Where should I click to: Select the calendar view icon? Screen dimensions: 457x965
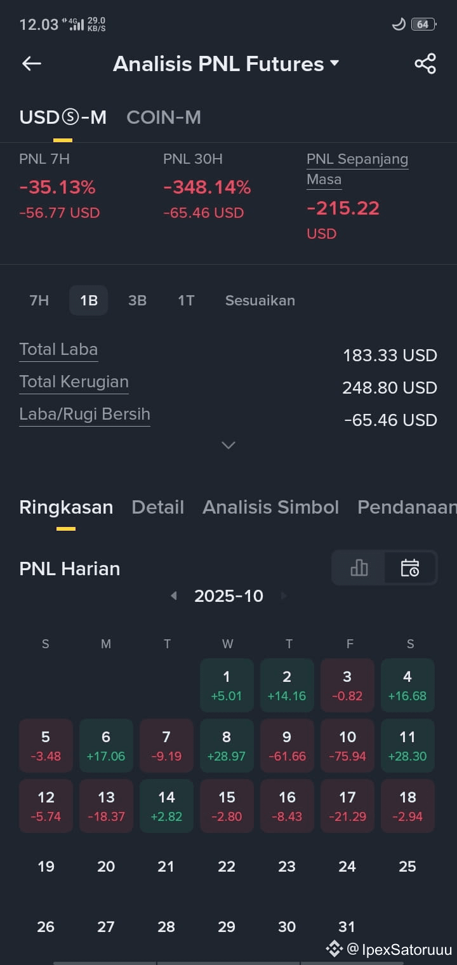(x=410, y=568)
